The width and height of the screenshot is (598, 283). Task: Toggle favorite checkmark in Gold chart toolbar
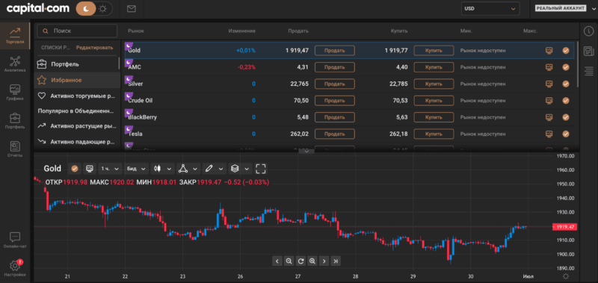[75, 168]
